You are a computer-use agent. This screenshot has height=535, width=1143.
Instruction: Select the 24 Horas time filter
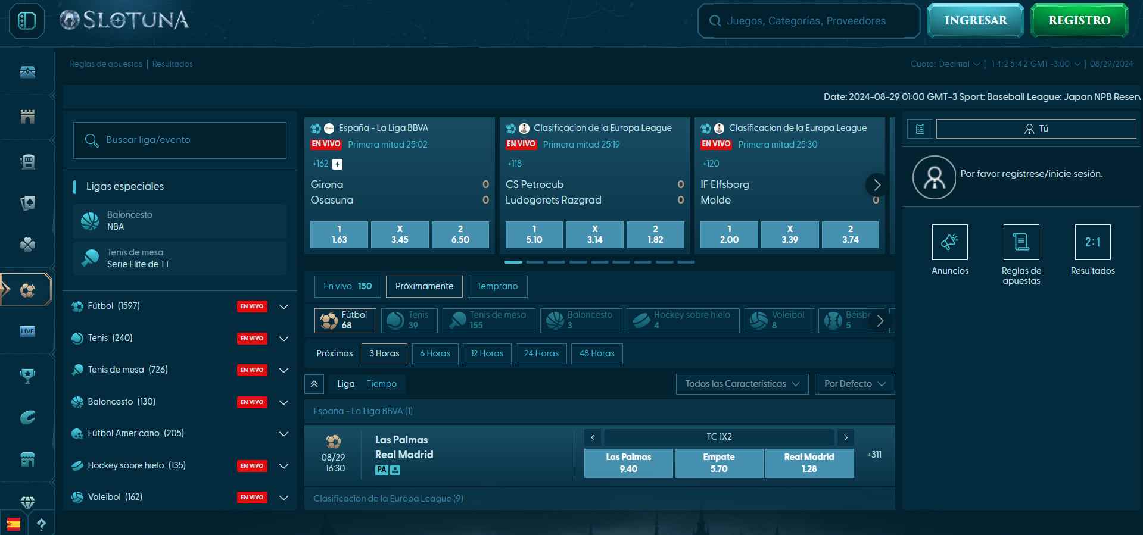point(541,353)
